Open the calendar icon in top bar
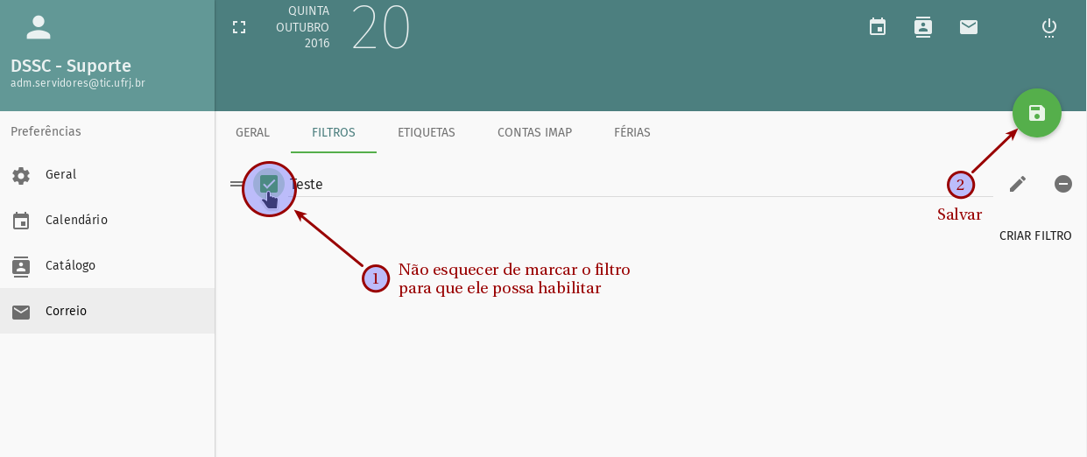Image resolution: width=1087 pixels, height=457 pixels. pos(877,27)
